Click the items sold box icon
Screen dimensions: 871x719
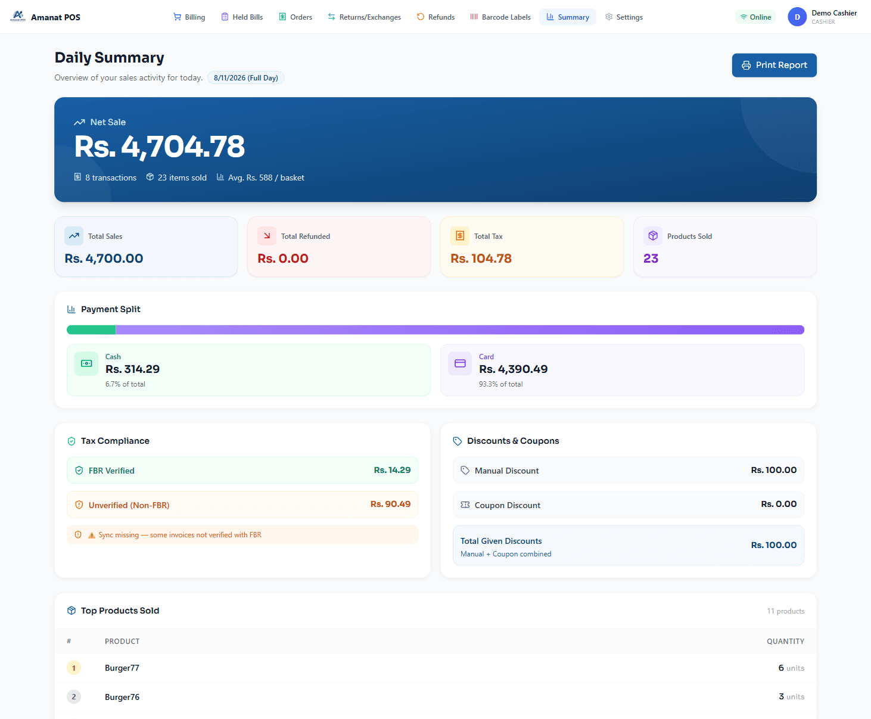(x=150, y=177)
